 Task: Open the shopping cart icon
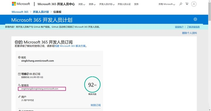point(187,4)
